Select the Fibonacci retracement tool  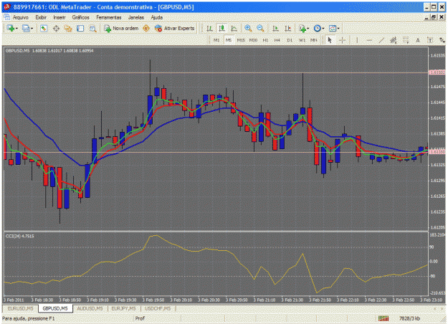406,40
